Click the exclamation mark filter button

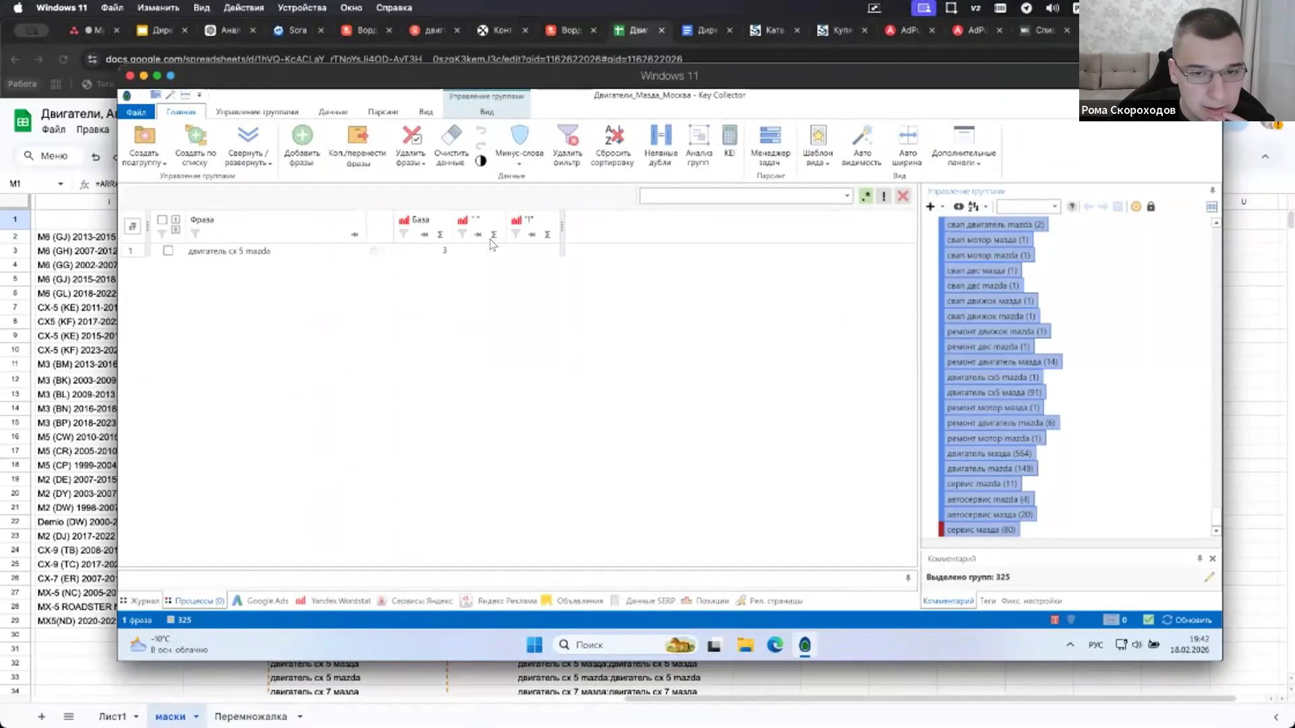[x=884, y=196]
